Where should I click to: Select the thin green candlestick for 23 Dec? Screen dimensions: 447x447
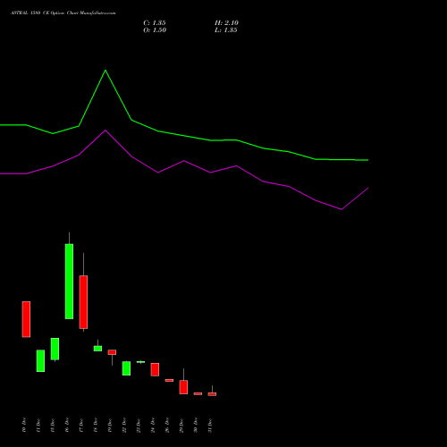(x=140, y=362)
